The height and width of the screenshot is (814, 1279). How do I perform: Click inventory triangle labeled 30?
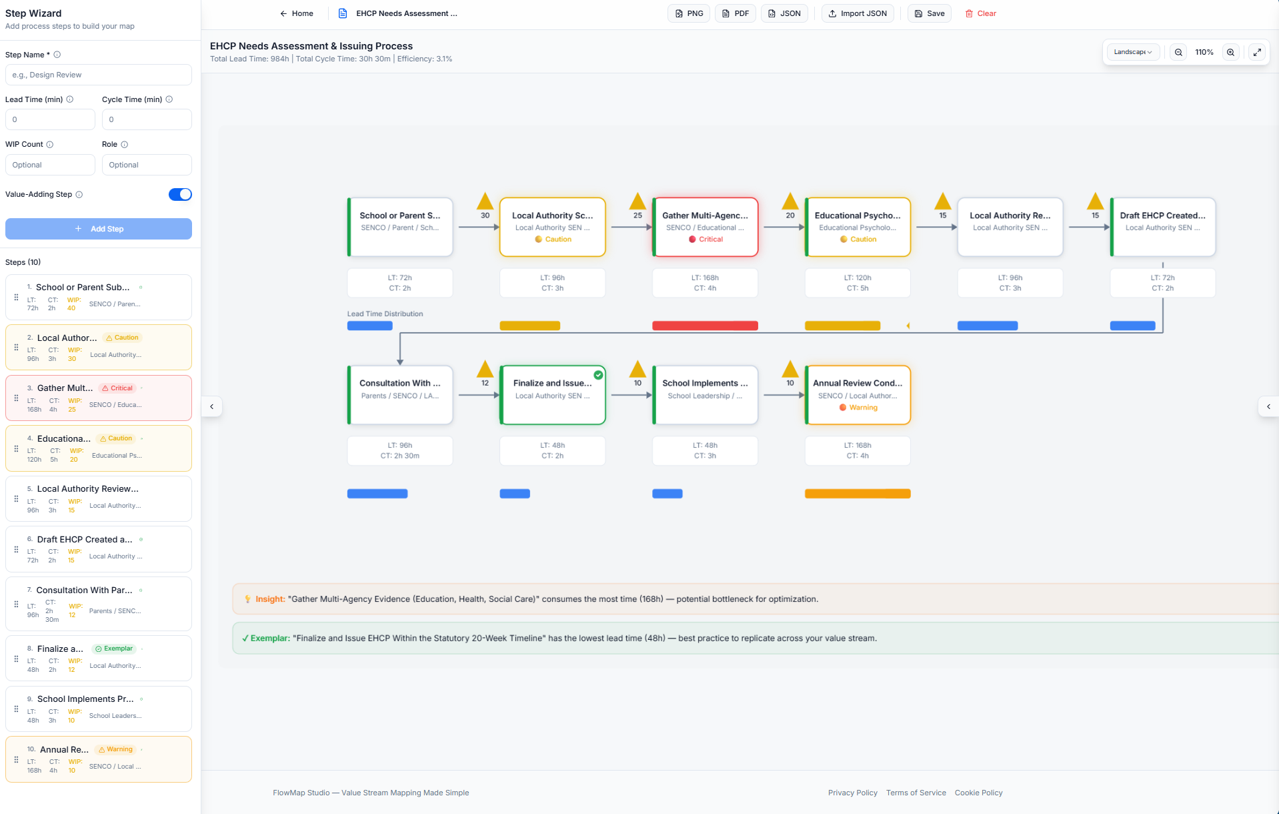(485, 201)
